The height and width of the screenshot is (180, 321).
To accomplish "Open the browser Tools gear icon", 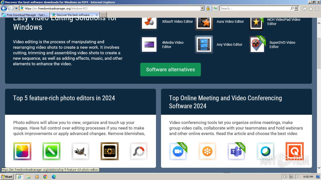I will [317, 9].
